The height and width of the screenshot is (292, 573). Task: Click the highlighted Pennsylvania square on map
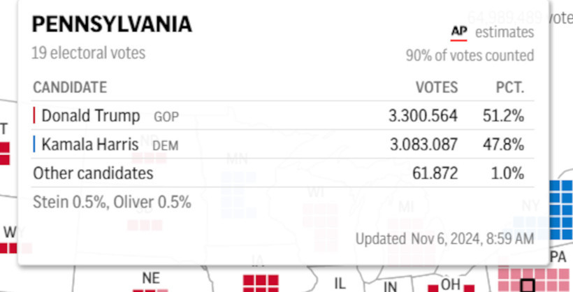528,286
